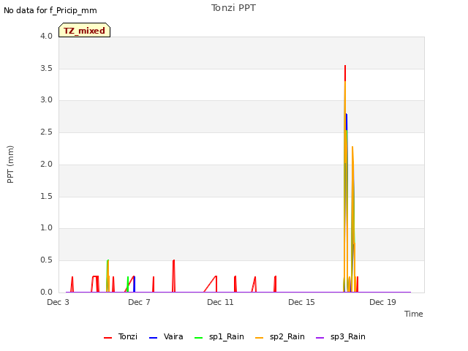This screenshot has width=468, height=351.
Task: Click the orange sp2_Rain legend swatch
Action: pos(260,338)
